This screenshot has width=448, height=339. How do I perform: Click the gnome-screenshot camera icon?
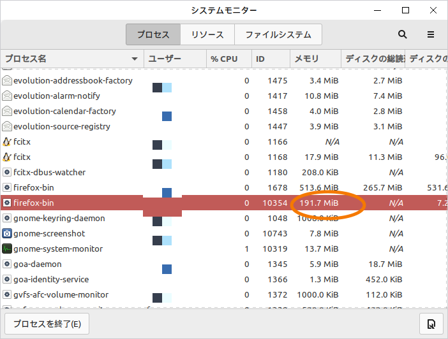(7, 233)
